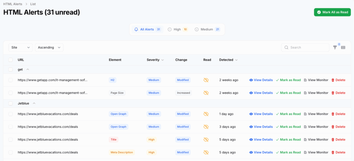Click the Increased change badge
The image size is (354, 161).
(x=184, y=93)
